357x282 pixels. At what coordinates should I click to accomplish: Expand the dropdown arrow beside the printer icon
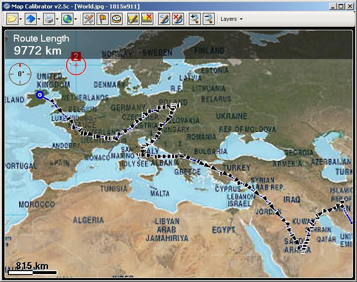57,19
